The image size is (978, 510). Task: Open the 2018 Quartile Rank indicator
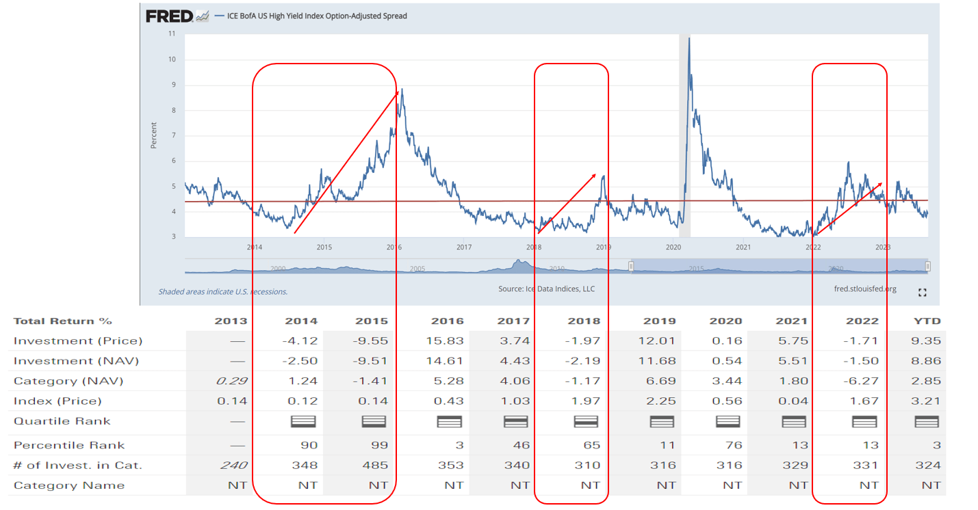tap(587, 422)
